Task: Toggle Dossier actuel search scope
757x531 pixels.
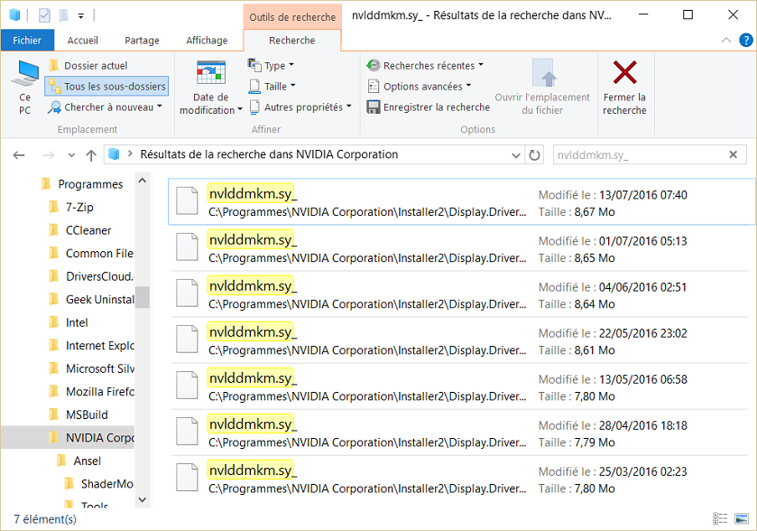Action: click(x=88, y=66)
